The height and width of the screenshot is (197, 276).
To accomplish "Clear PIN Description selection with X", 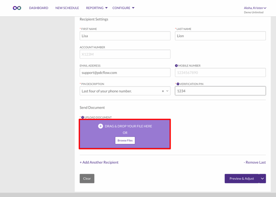I will tap(163, 91).
